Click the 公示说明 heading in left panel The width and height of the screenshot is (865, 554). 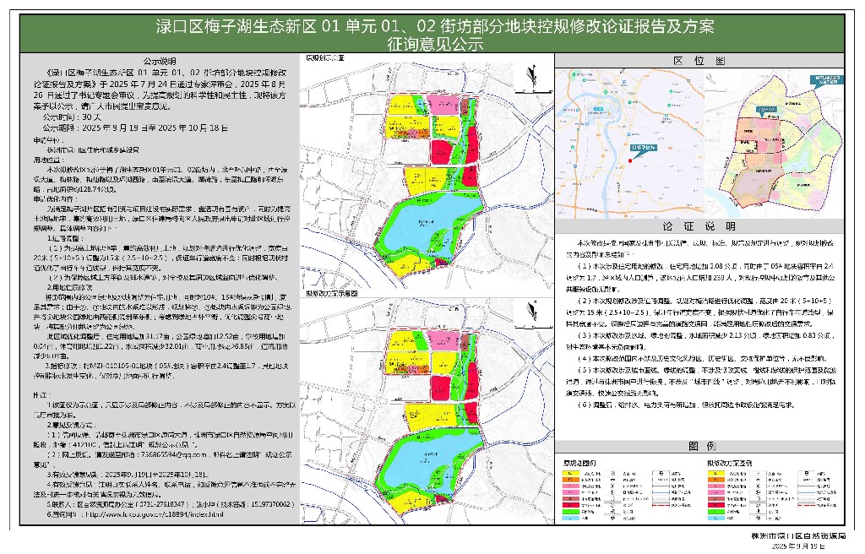[160, 61]
